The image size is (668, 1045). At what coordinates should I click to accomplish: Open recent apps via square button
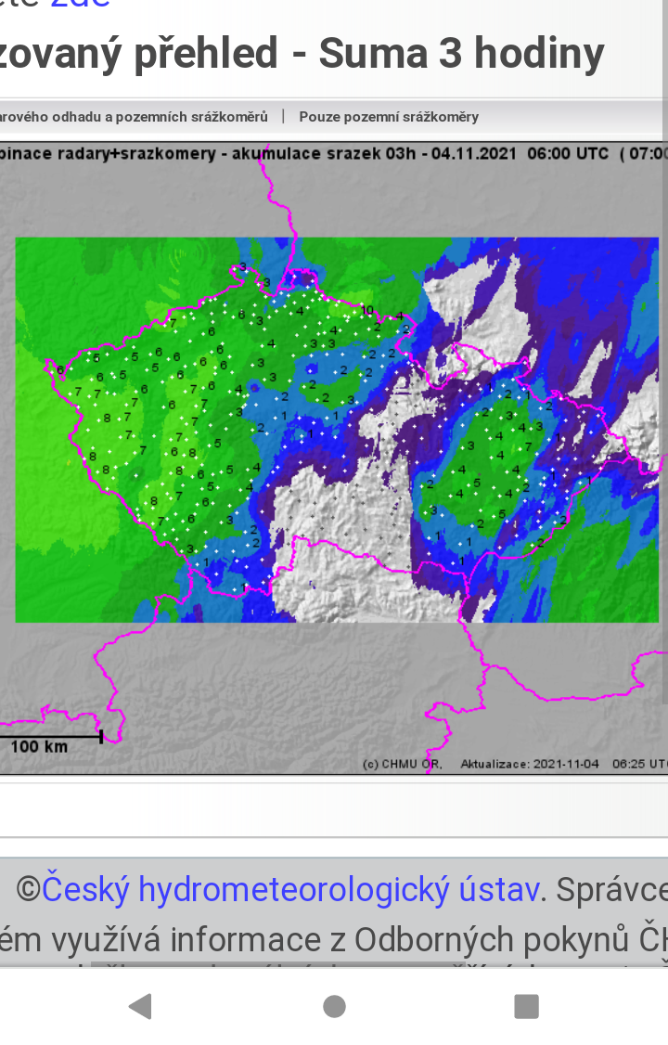point(526,1006)
